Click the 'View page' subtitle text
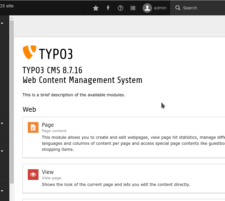Screen dimensions: 225x201 click(52, 178)
